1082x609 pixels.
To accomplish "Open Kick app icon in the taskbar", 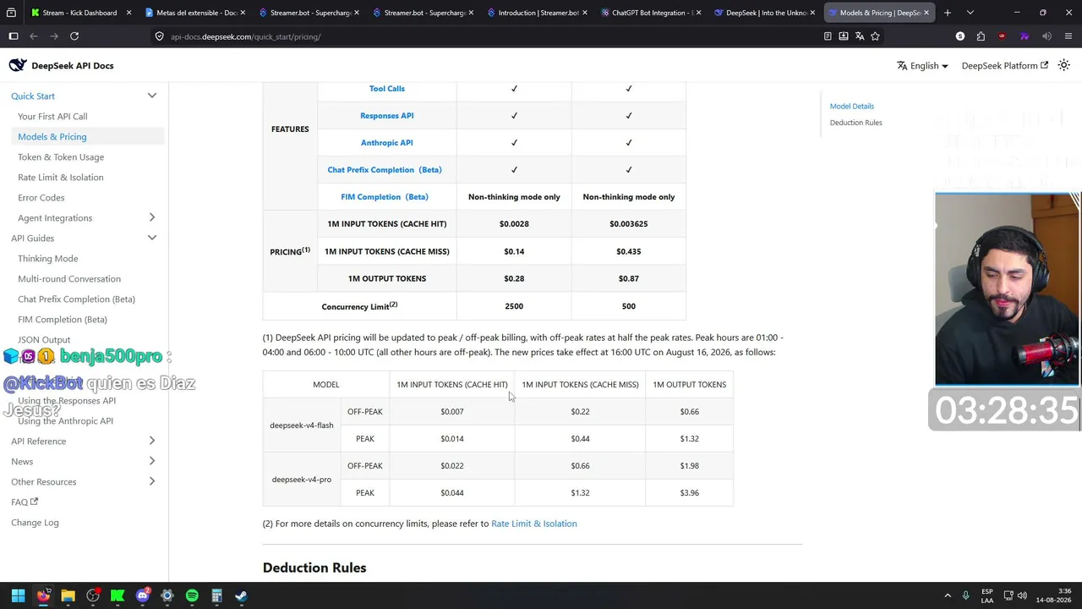I will [117, 595].
